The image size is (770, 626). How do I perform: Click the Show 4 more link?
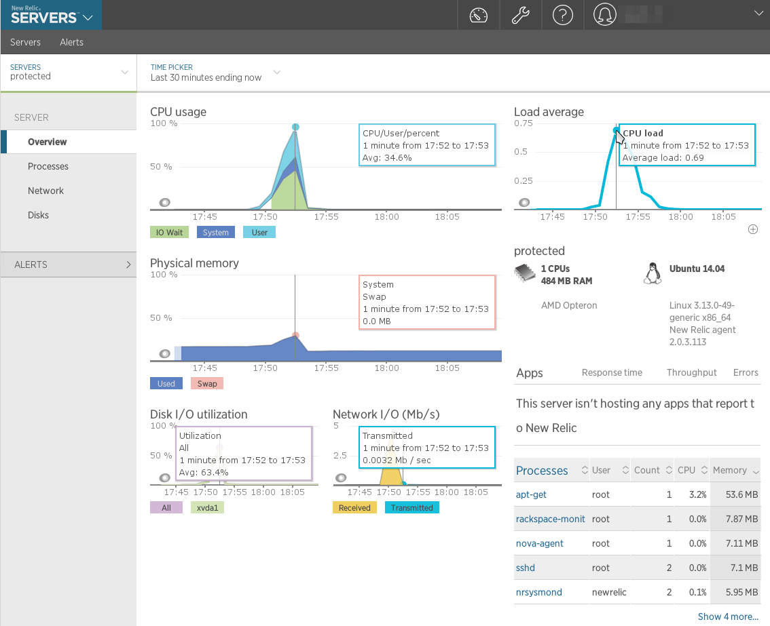(x=728, y=617)
